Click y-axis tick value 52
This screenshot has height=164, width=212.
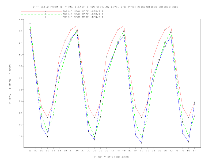click(20, 136)
